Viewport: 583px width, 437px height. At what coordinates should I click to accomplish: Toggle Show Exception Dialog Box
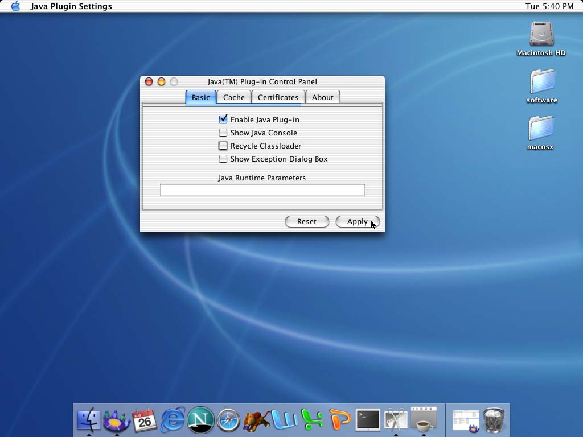[x=223, y=159]
